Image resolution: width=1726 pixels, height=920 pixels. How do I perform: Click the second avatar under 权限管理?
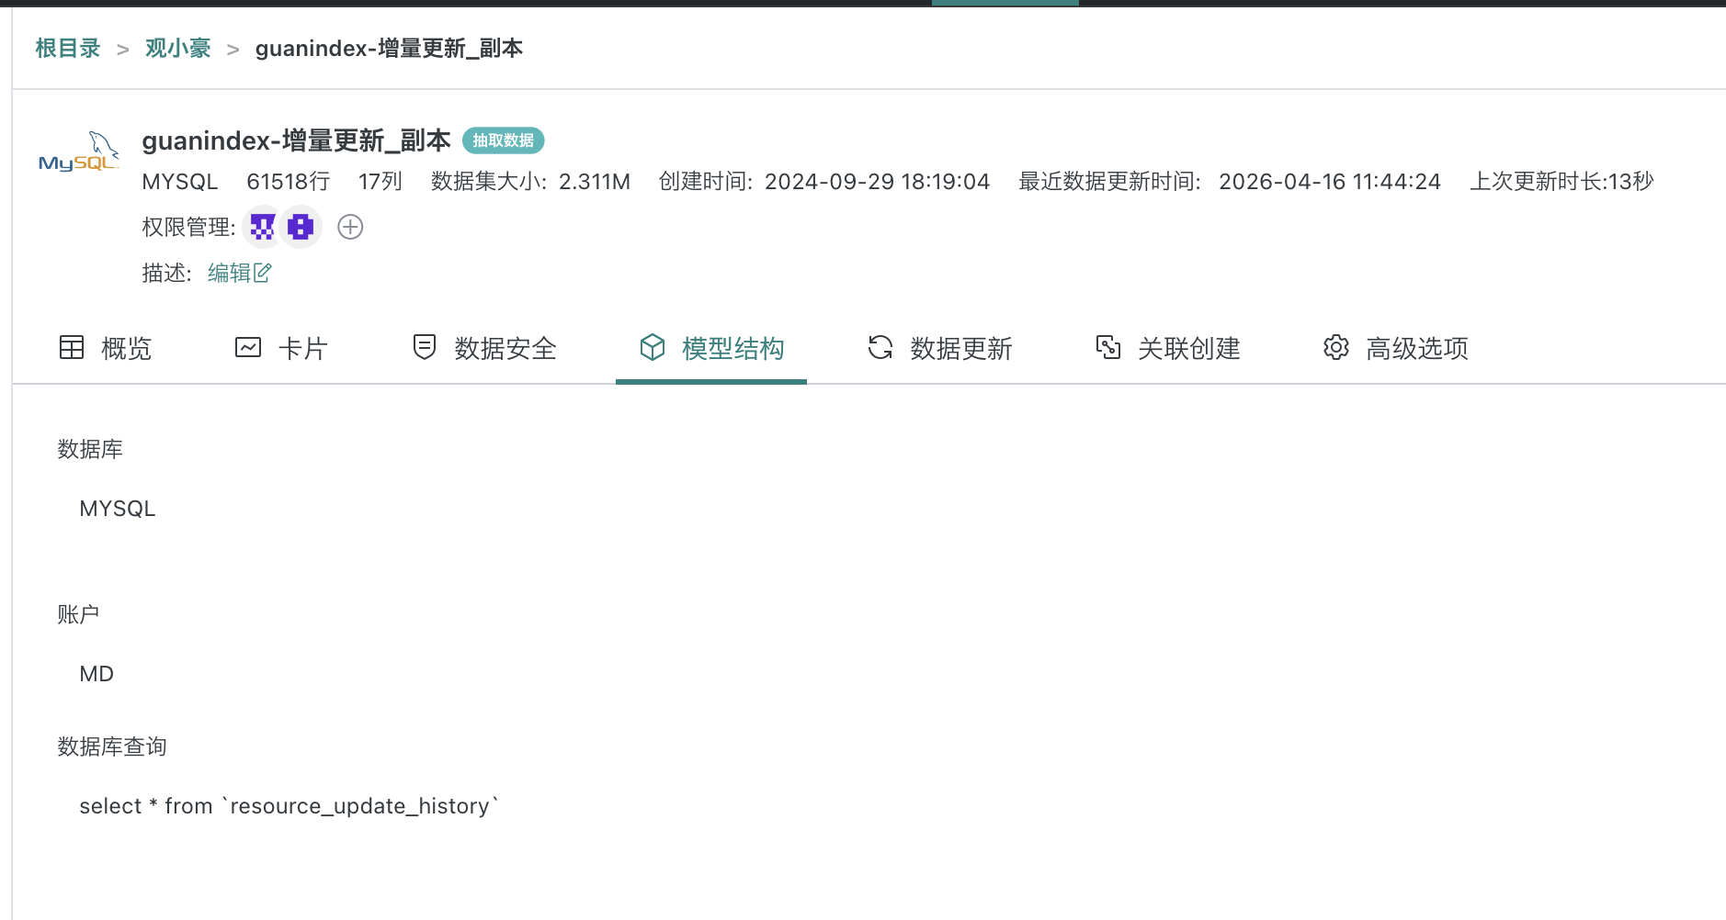pos(300,227)
